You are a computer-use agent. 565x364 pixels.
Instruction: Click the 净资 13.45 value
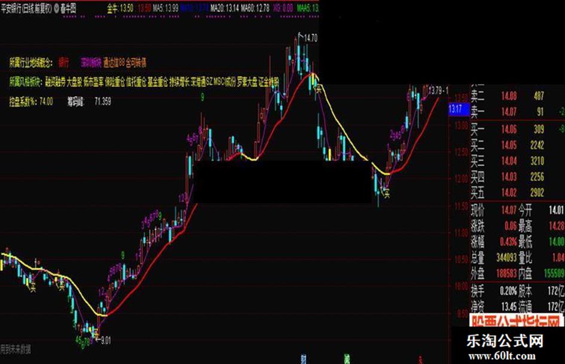click(509, 307)
